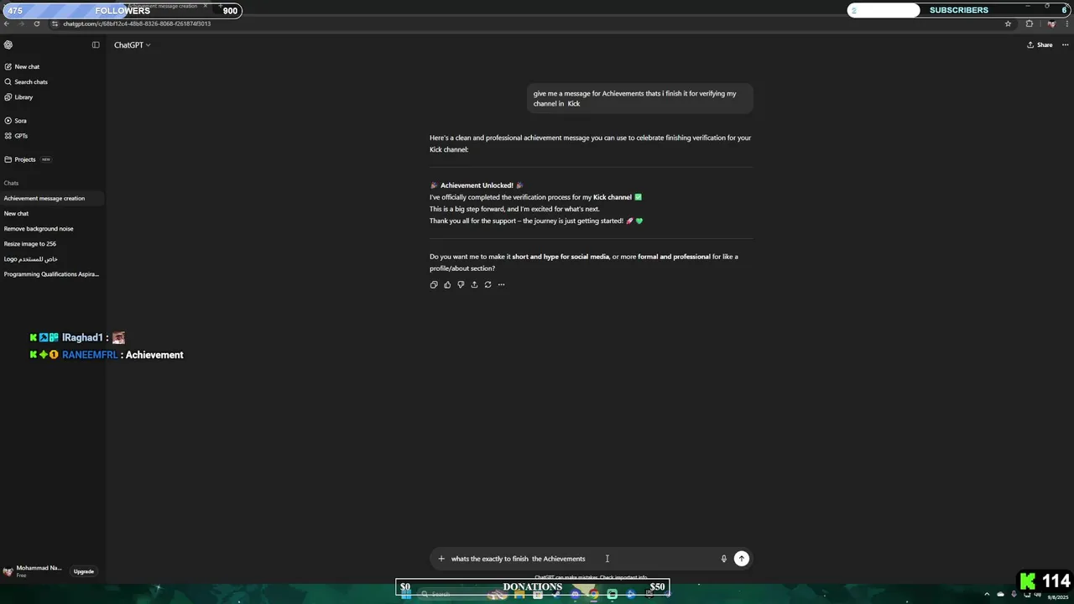1074x604 pixels.
Task: Close the Achievement message creation browser tab
Action: pos(206,6)
